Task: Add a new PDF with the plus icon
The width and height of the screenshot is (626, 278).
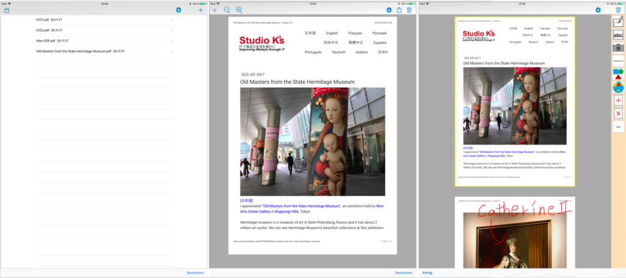Action: coord(201,10)
